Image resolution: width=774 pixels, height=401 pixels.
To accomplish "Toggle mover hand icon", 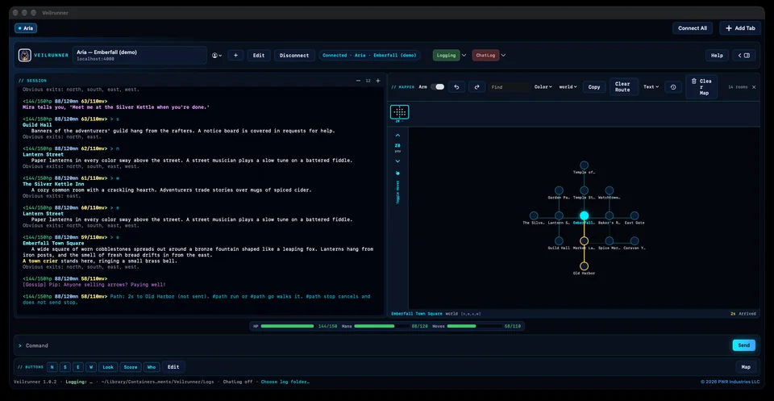I will pos(397,173).
